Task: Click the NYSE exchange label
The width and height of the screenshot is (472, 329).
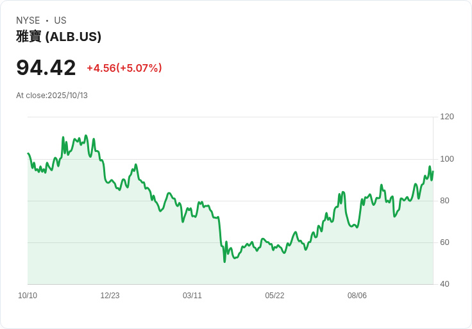Action: pos(28,21)
